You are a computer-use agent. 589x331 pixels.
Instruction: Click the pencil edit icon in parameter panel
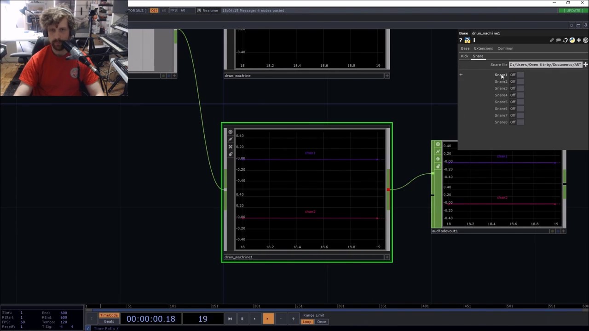552,40
